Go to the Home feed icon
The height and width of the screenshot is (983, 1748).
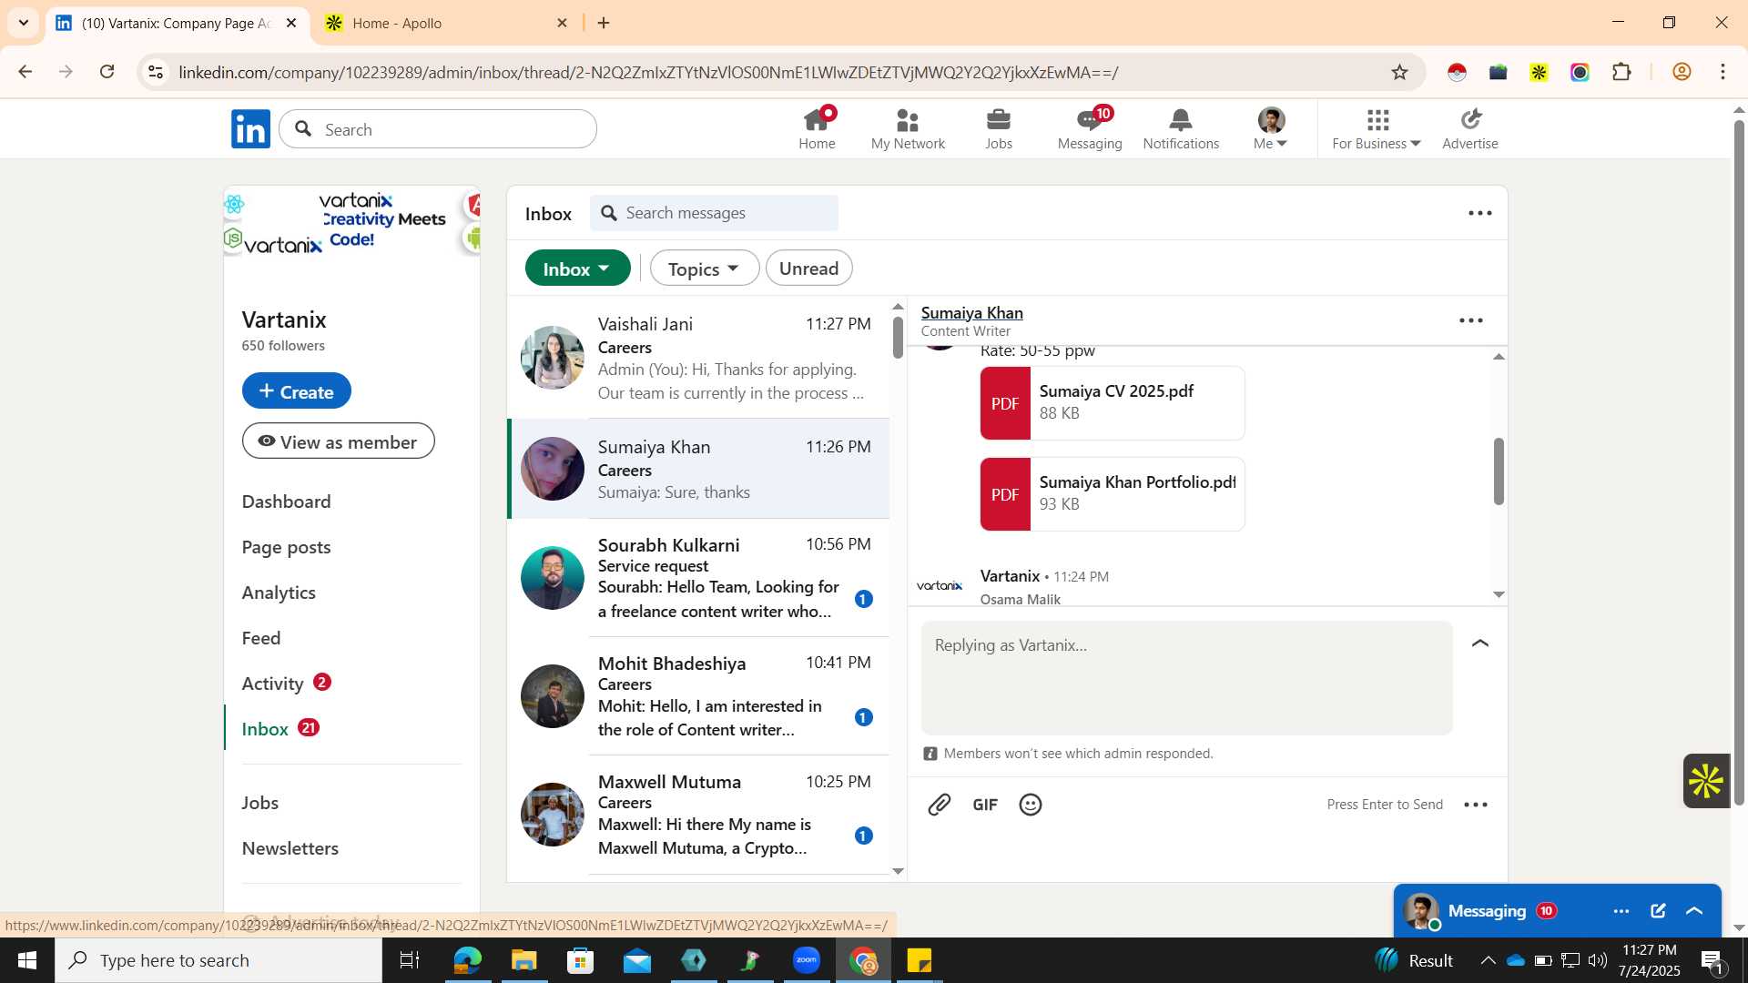click(x=817, y=128)
